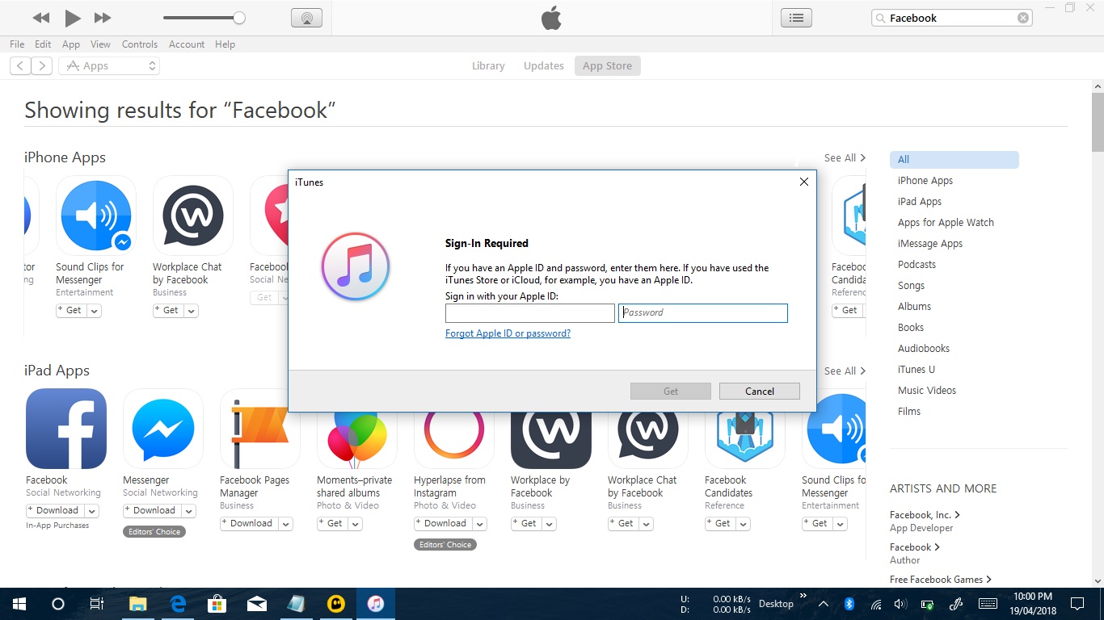Open Cortana search circle in taskbar

(x=58, y=604)
